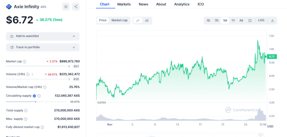Toggle LOG scale on chart

pos(261,20)
